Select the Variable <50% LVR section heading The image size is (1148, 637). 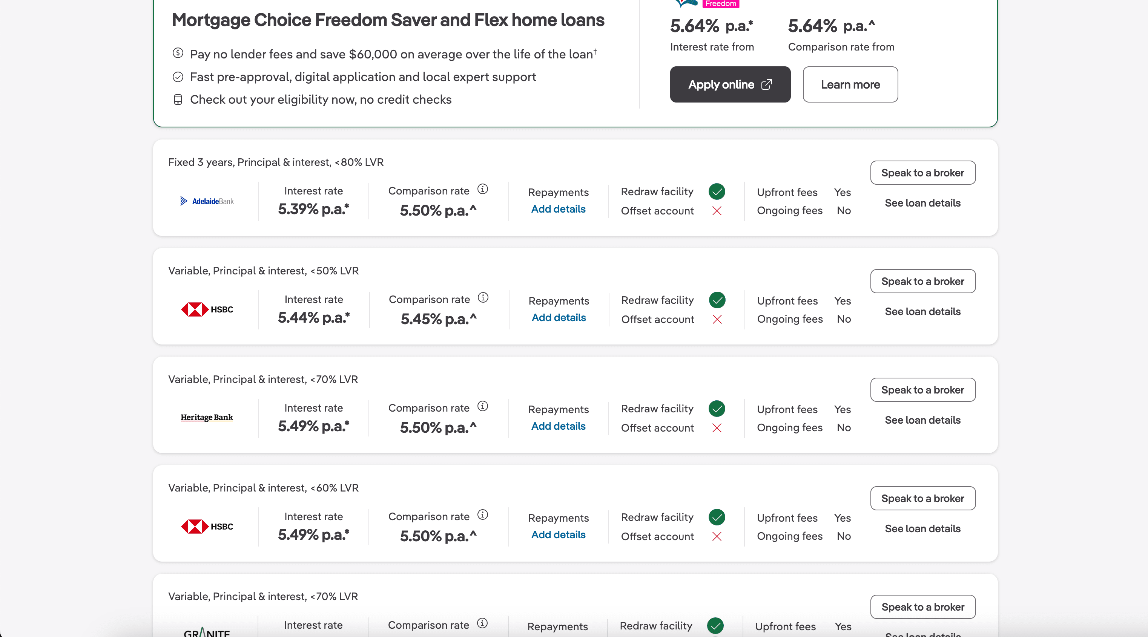coord(263,270)
